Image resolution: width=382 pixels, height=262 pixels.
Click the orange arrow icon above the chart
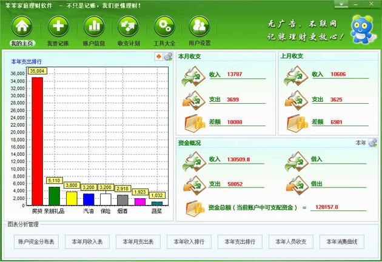[159, 57]
